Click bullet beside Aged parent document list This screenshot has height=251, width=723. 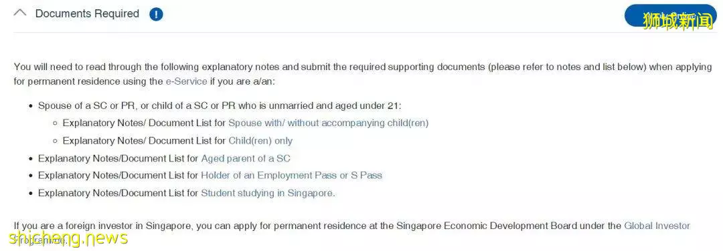click(x=30, y=159)
